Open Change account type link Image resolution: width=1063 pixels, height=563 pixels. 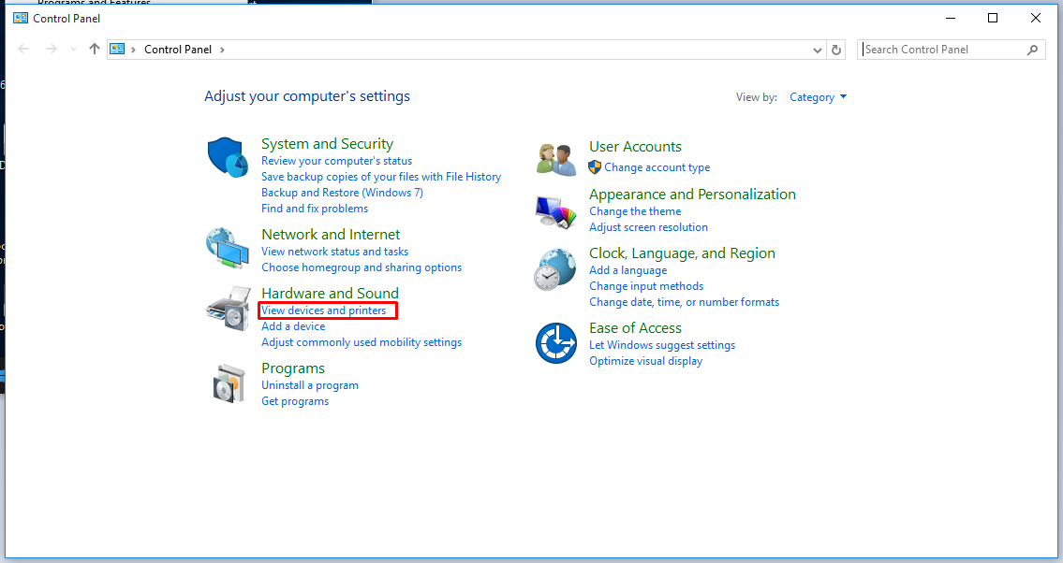tap(657, 167)
